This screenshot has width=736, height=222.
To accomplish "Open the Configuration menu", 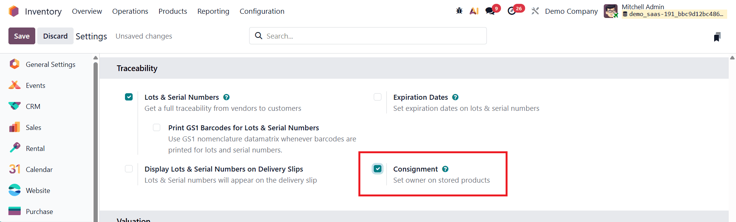I will (x=262, y=11).
